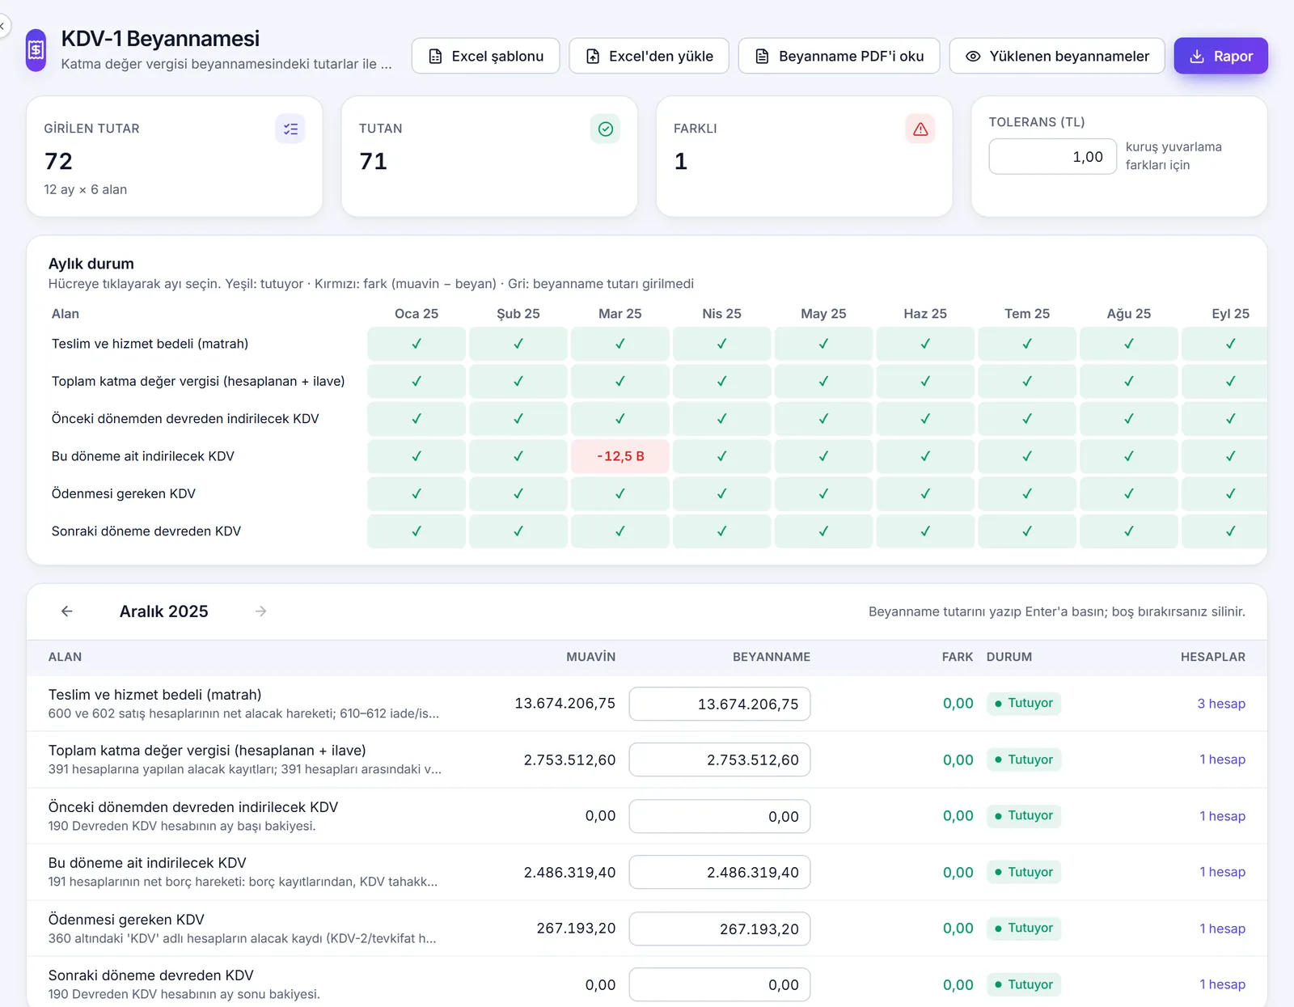Select Şub 25 Ödenmesi gereken KDV cell
The image size is (1294, 1007).
tap(518, 493)
